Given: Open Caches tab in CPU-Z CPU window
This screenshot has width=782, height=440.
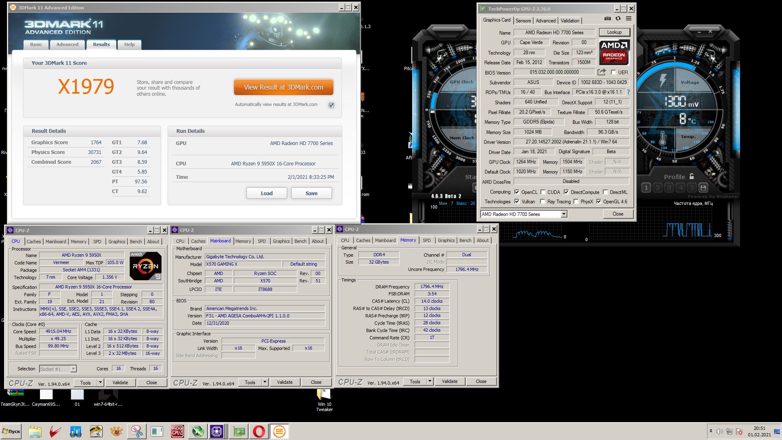Looking at the screenshot, I should point(33,242).
